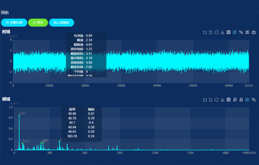Screen dimensions: 259x165
Task: Click the zoom-area icon in 频域 toolbar
Action: 205,100
